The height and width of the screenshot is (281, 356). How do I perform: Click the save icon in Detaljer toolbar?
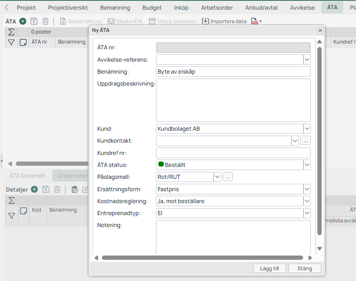[x=46, y=189]
